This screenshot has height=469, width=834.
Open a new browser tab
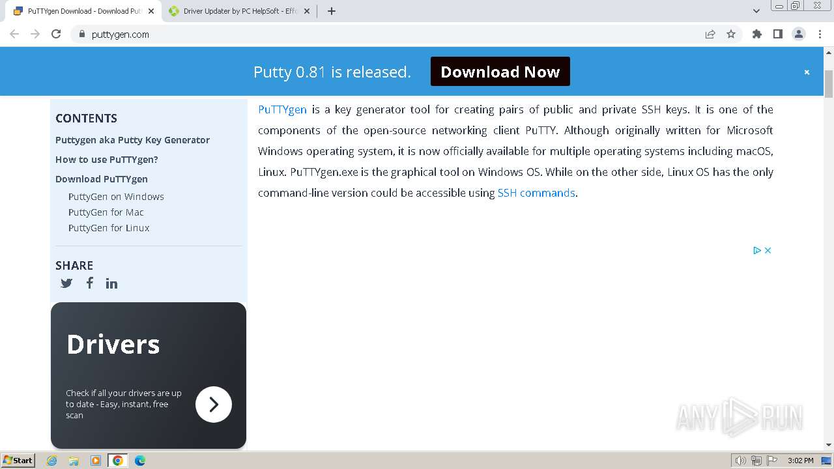click(x=331, y=11)
